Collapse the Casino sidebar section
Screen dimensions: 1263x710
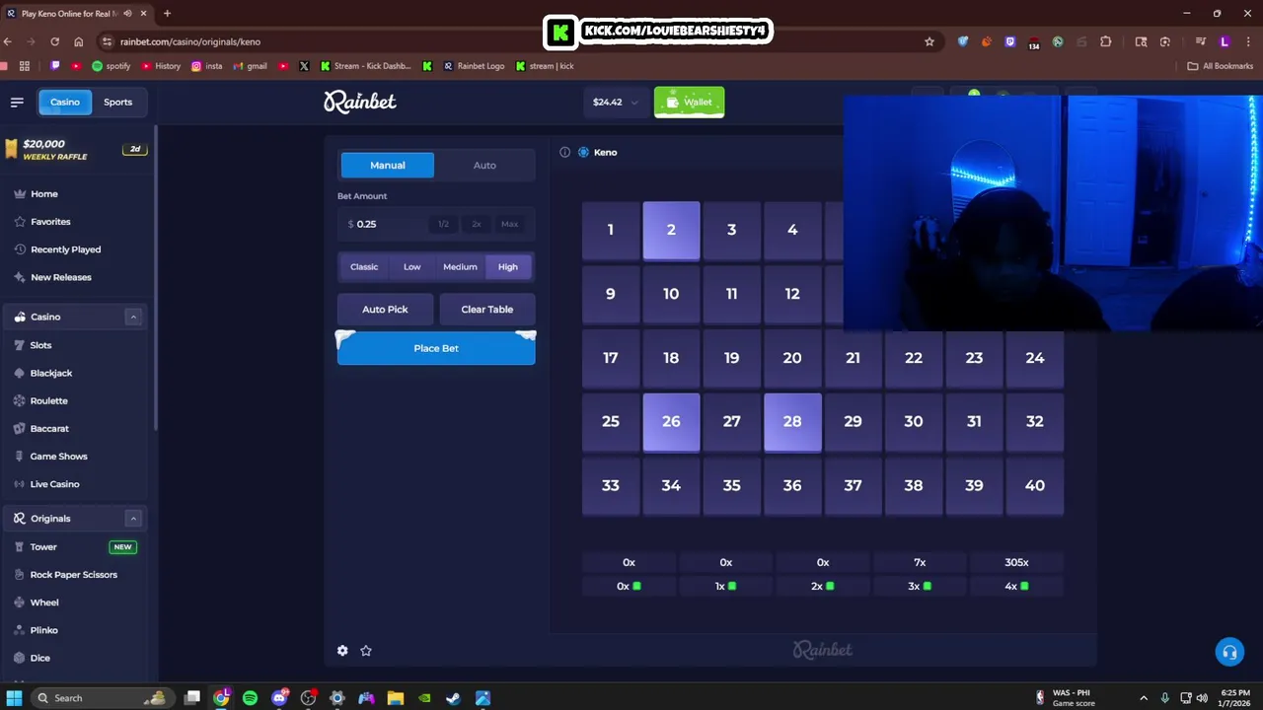(x=133, y=317)
